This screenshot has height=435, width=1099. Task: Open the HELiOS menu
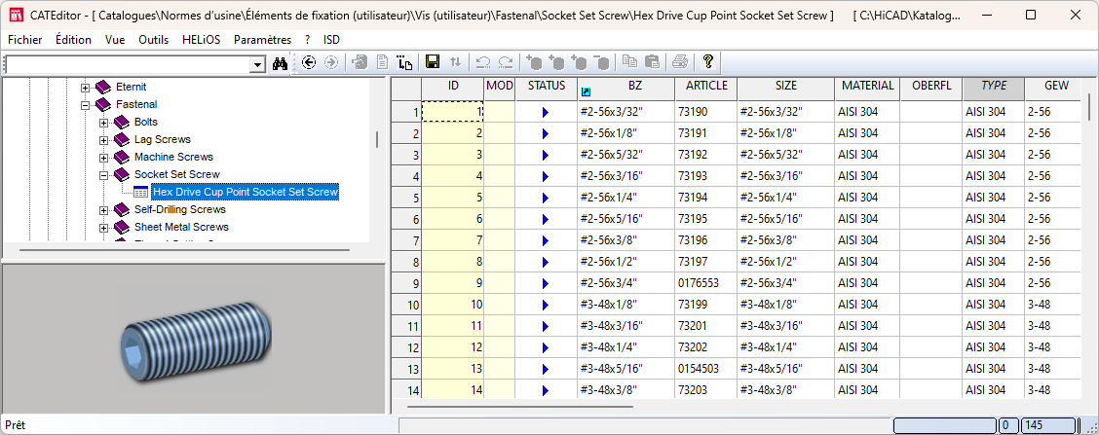point(202,40)
